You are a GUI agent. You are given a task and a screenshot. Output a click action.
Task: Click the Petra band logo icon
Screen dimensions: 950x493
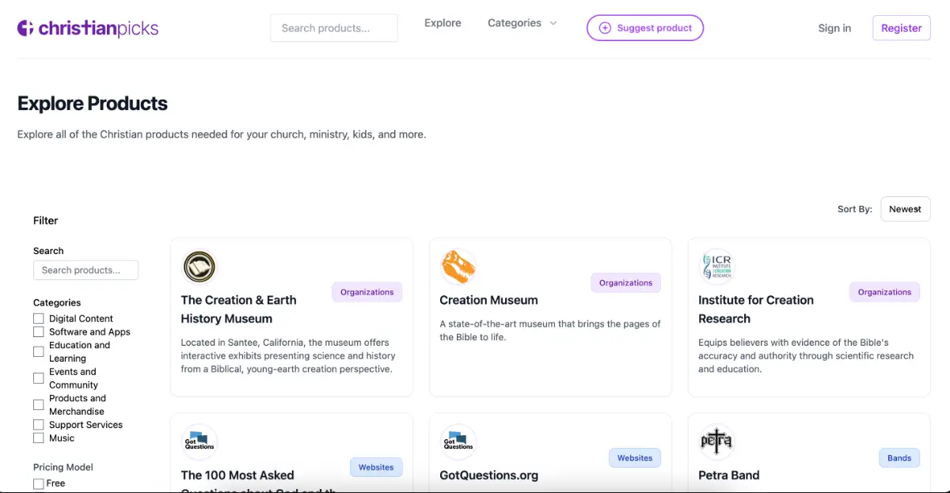(x=717, y=442)
